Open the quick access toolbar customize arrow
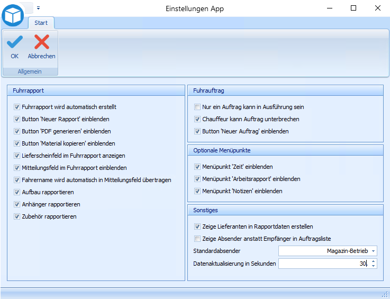The image size is (390, 299). point(38,8)
